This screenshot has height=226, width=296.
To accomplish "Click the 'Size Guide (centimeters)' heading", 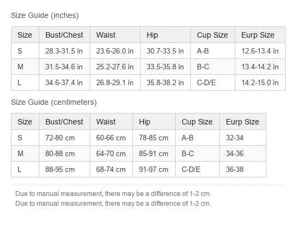I will coord(54,102).
